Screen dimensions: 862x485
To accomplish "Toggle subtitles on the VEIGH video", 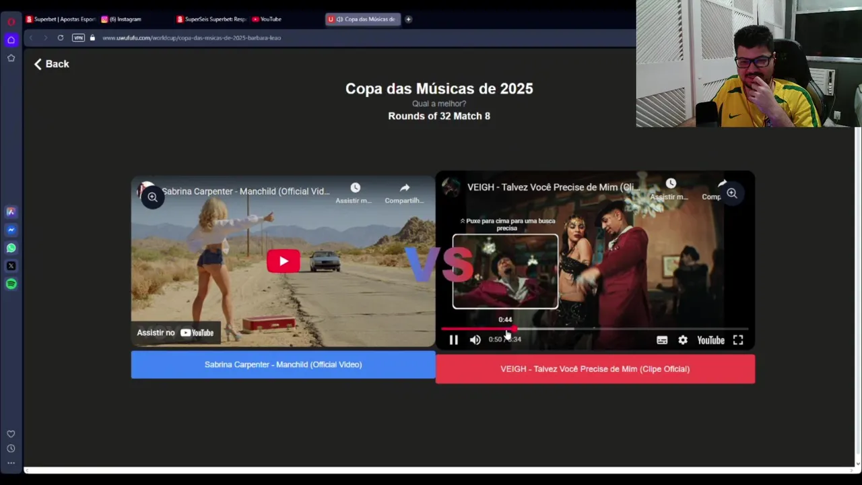I will (x=662, y=340).
